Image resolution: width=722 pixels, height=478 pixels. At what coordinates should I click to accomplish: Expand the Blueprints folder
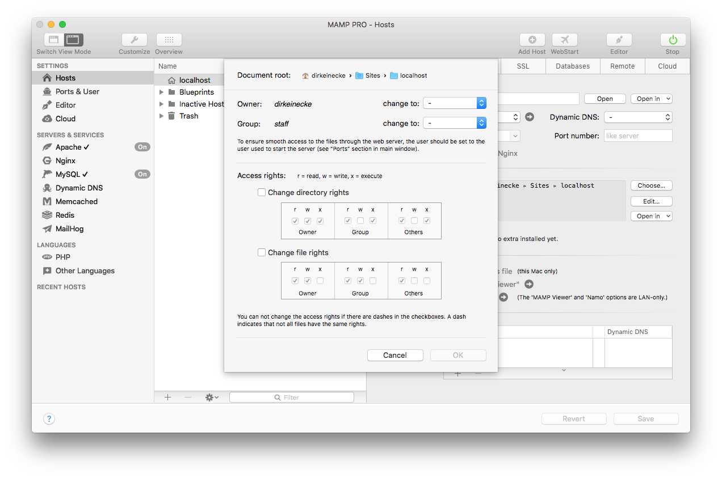coord(161,91)
